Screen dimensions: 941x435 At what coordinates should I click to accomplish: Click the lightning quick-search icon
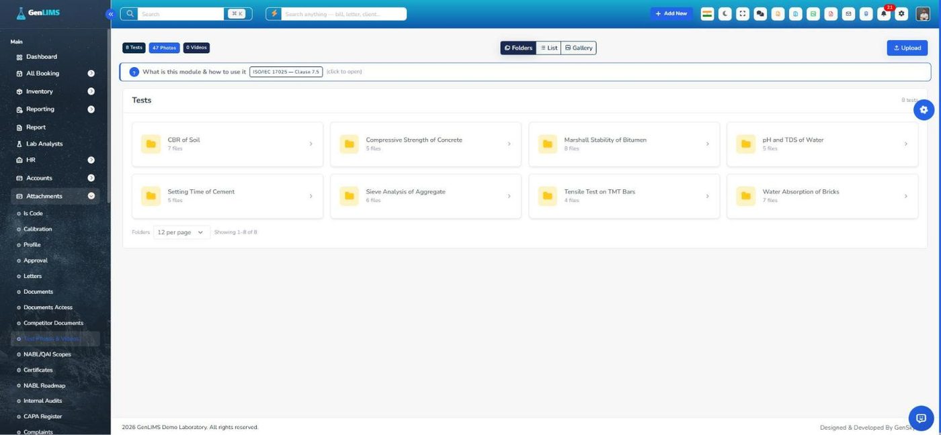point(274,13)
